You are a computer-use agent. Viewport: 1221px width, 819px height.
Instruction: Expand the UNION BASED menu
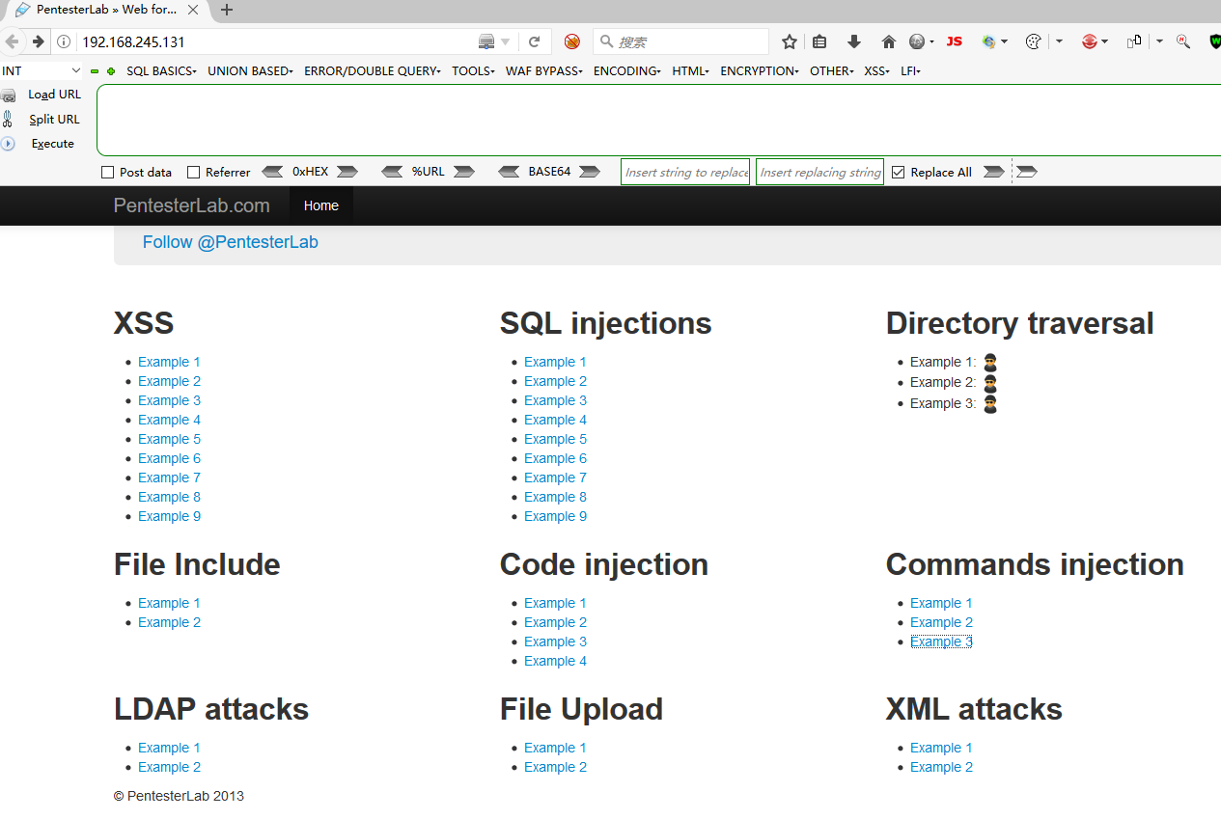coord(250,71)
